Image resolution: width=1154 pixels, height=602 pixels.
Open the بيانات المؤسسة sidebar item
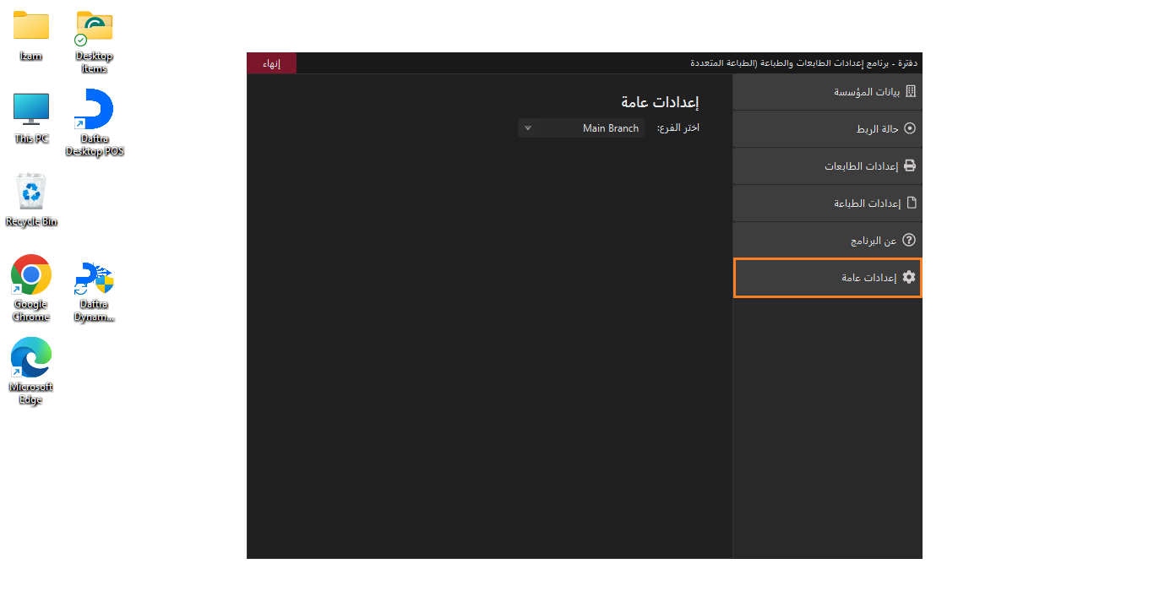click(828, 92)
